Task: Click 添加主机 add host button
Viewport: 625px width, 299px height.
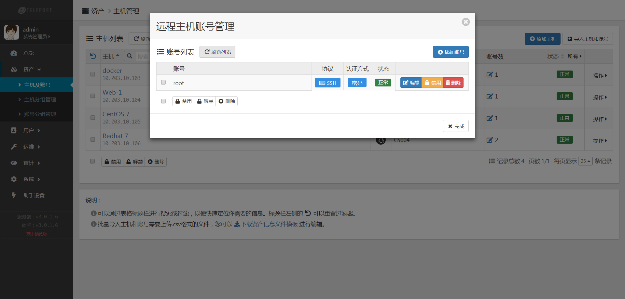Action: pyautogui.click(x=543, y=39)
